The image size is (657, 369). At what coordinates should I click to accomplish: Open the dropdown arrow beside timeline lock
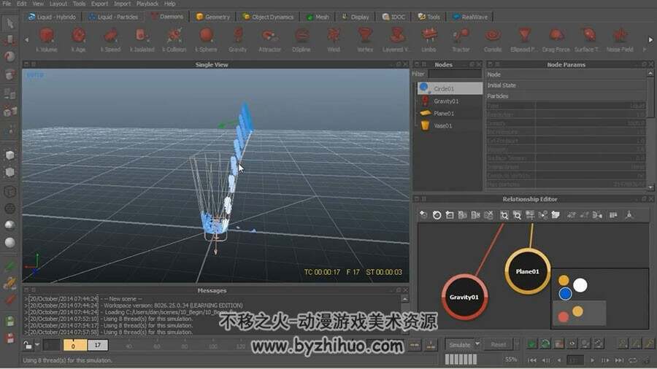point(37,345)
